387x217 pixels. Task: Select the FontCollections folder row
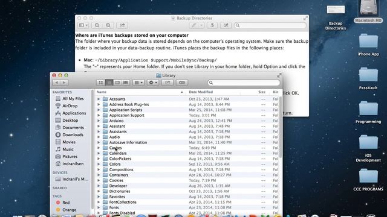pyautogui.click(x=187, y=202)
